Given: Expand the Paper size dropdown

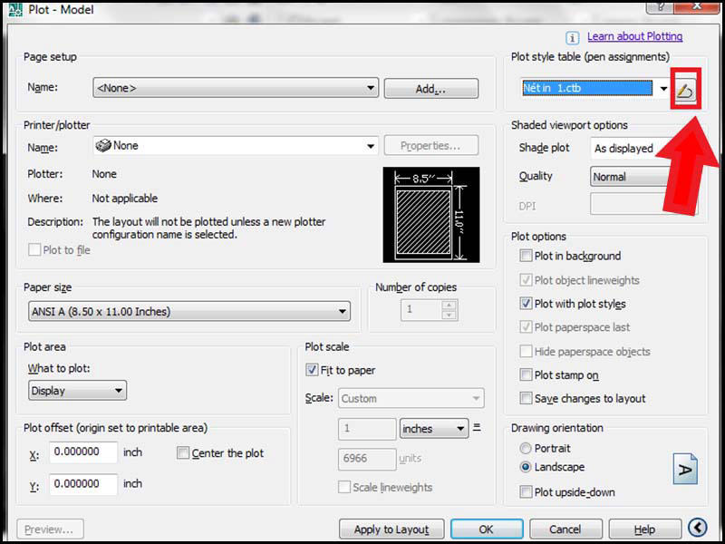Looking at the screenshot, I should [189, 311].
